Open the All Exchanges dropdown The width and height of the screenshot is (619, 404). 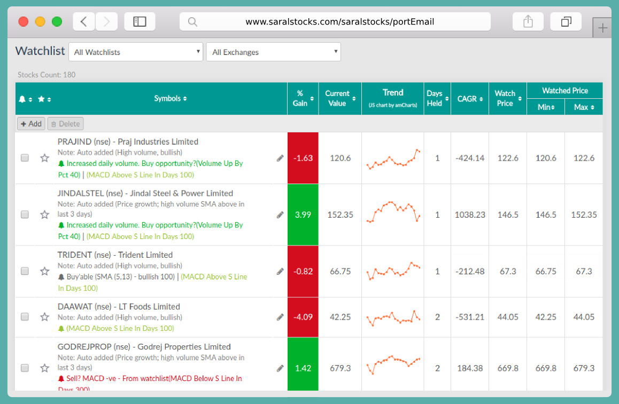coord(273,52)
